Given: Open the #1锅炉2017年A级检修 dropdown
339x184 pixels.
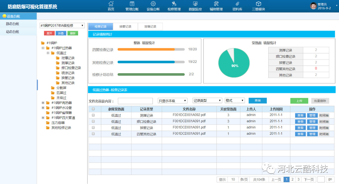Looking at the screenshot, I should [x=62, y=25].
